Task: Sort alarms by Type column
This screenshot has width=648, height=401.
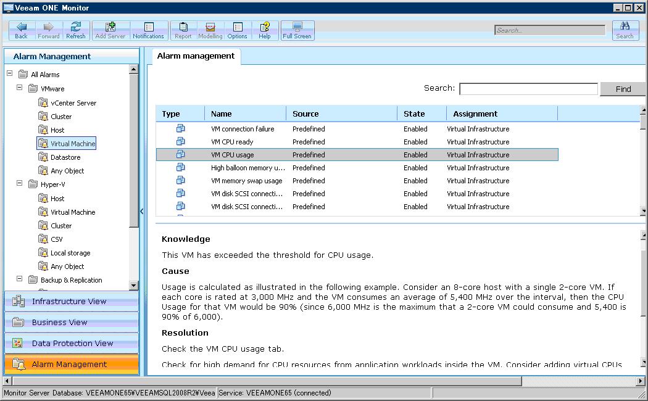Action: tap(180, 114)
